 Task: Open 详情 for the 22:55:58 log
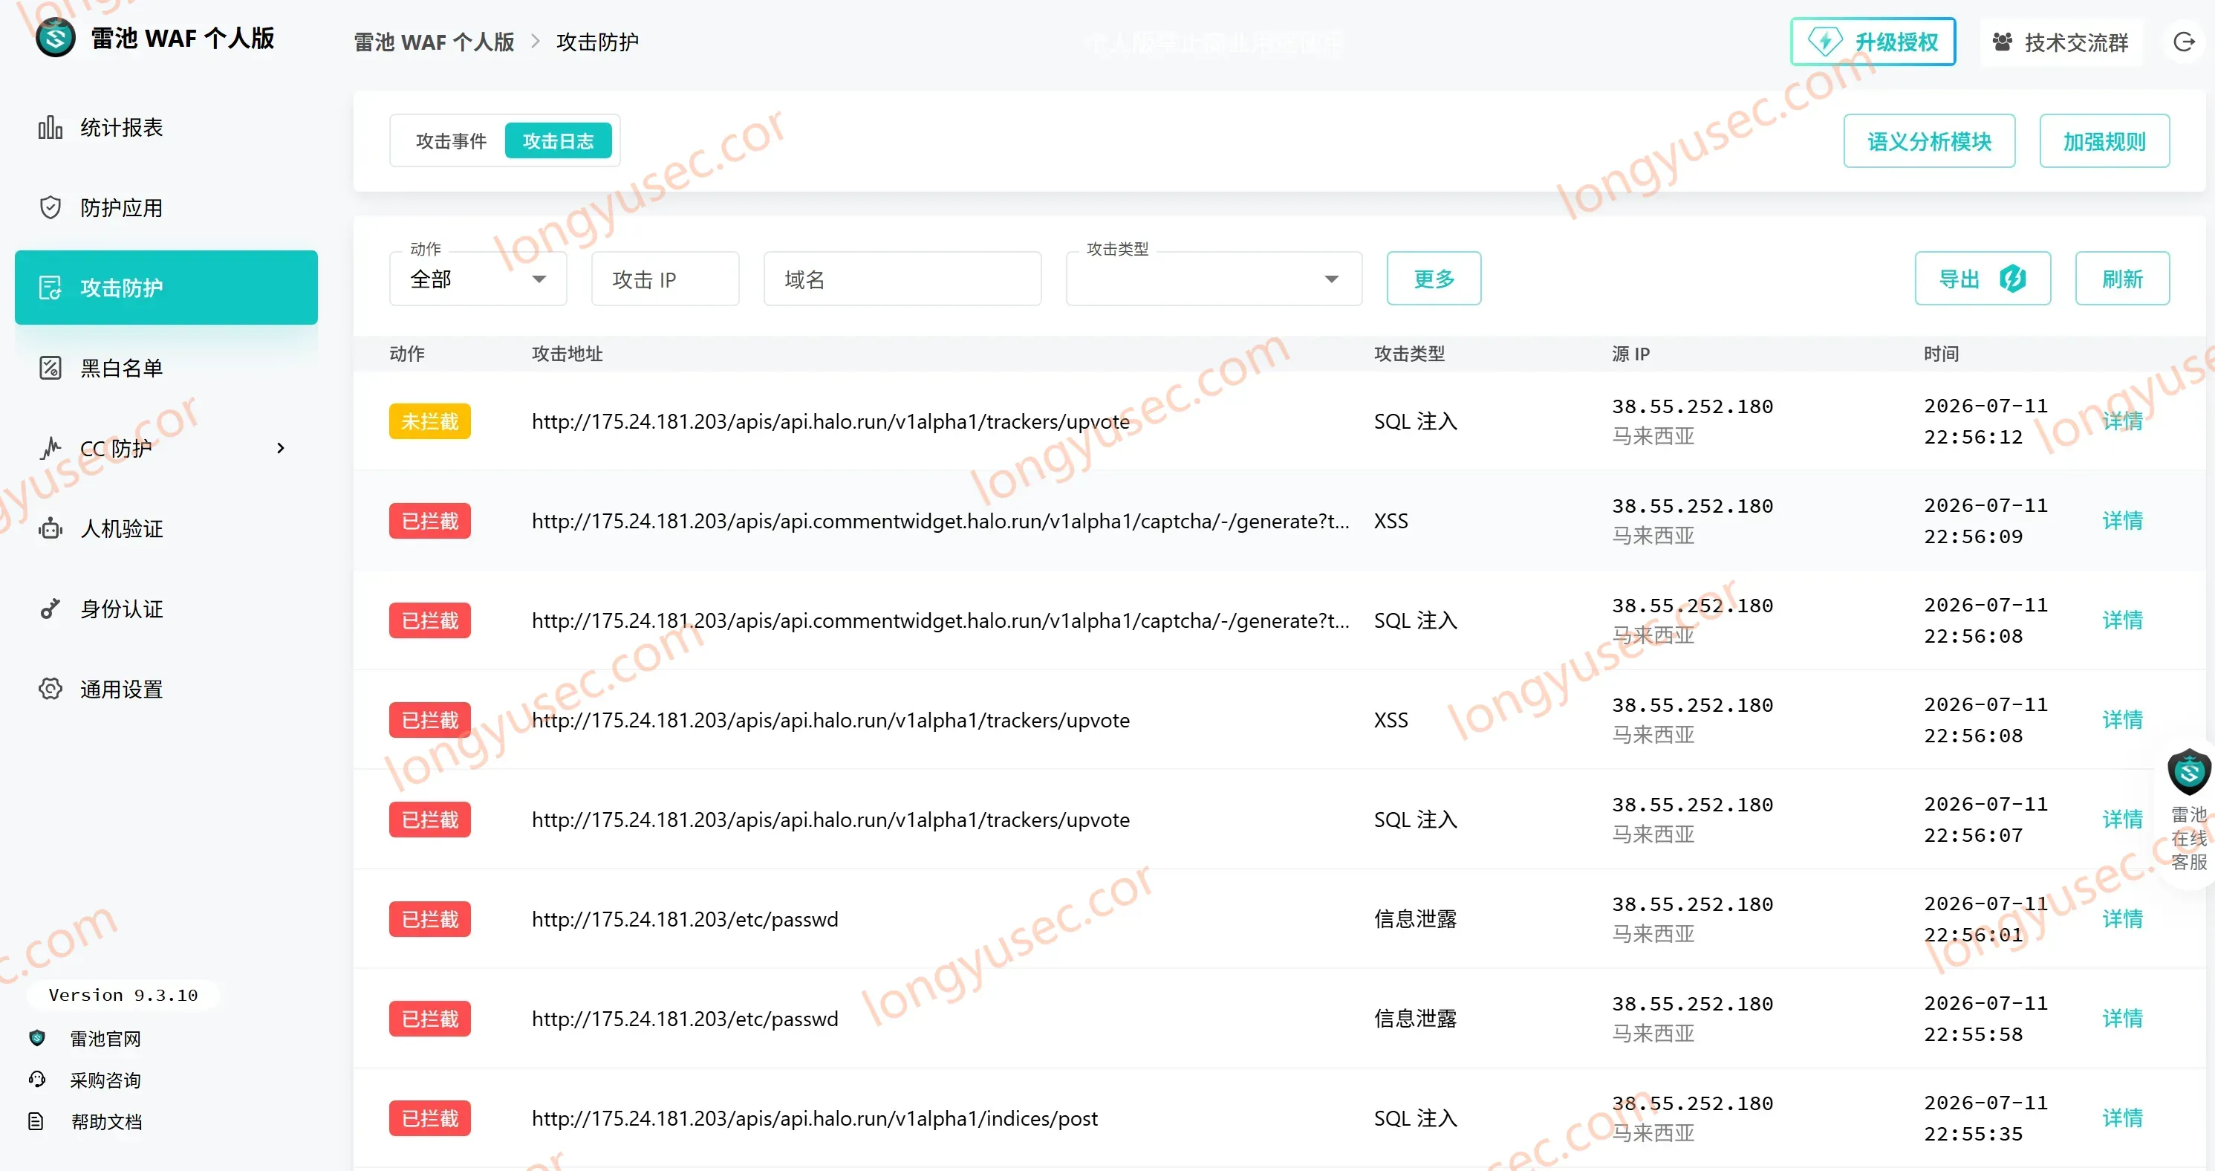pos(2122,1019)
